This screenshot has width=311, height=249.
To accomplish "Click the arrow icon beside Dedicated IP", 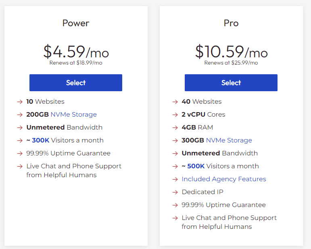I will coord(175,192).
